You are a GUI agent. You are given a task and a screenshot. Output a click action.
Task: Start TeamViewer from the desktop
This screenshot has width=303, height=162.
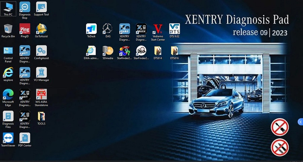[x=8, y=140]
